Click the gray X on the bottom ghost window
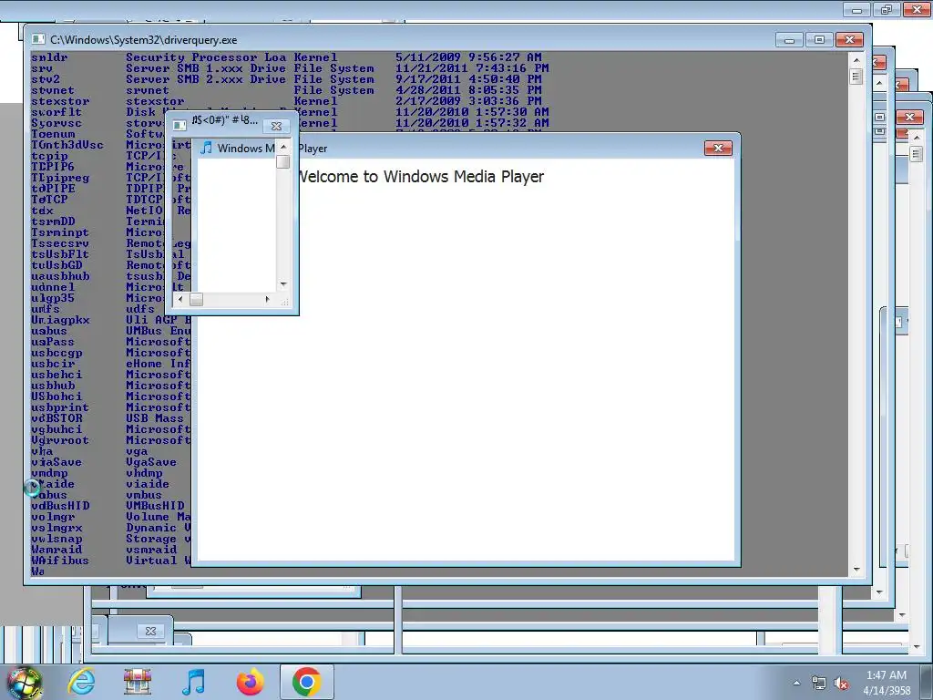Image resolution: width=933 pixels, height=700 pixels. click(150, 631)
